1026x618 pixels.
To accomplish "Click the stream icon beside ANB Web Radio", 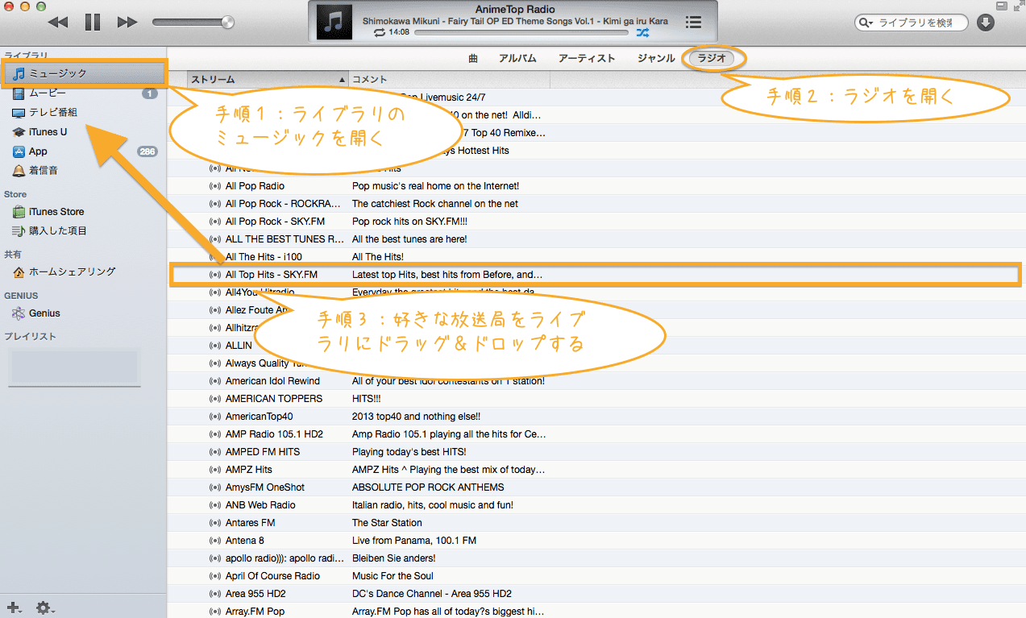I will pos(214,505).
